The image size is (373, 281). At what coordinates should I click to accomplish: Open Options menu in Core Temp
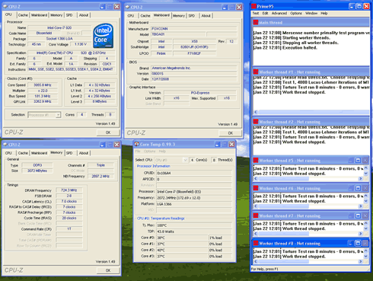[x=149, y=152]
